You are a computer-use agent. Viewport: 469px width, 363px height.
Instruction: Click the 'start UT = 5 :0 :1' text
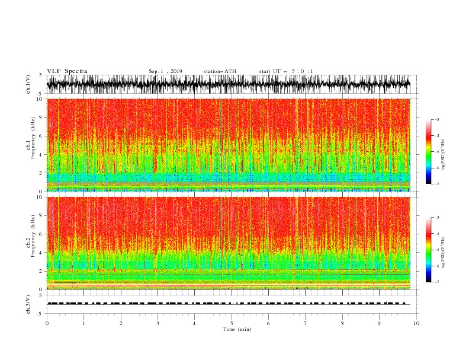pos(286,71)
